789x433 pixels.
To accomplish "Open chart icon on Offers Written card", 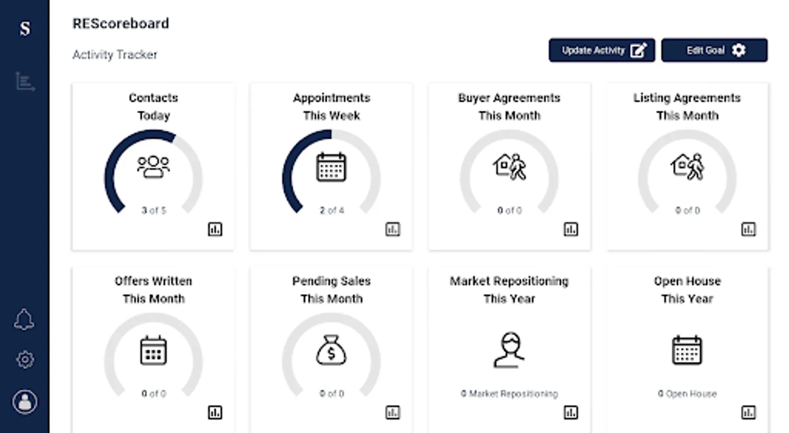I will (215, 412).
